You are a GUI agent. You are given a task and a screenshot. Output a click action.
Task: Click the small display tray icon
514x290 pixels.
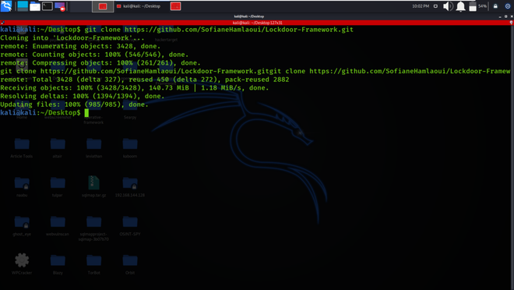(x=435, y=6)
